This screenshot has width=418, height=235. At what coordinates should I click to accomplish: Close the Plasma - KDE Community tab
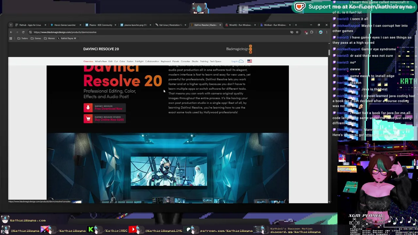pyautogui.click(x=115, y=25)
